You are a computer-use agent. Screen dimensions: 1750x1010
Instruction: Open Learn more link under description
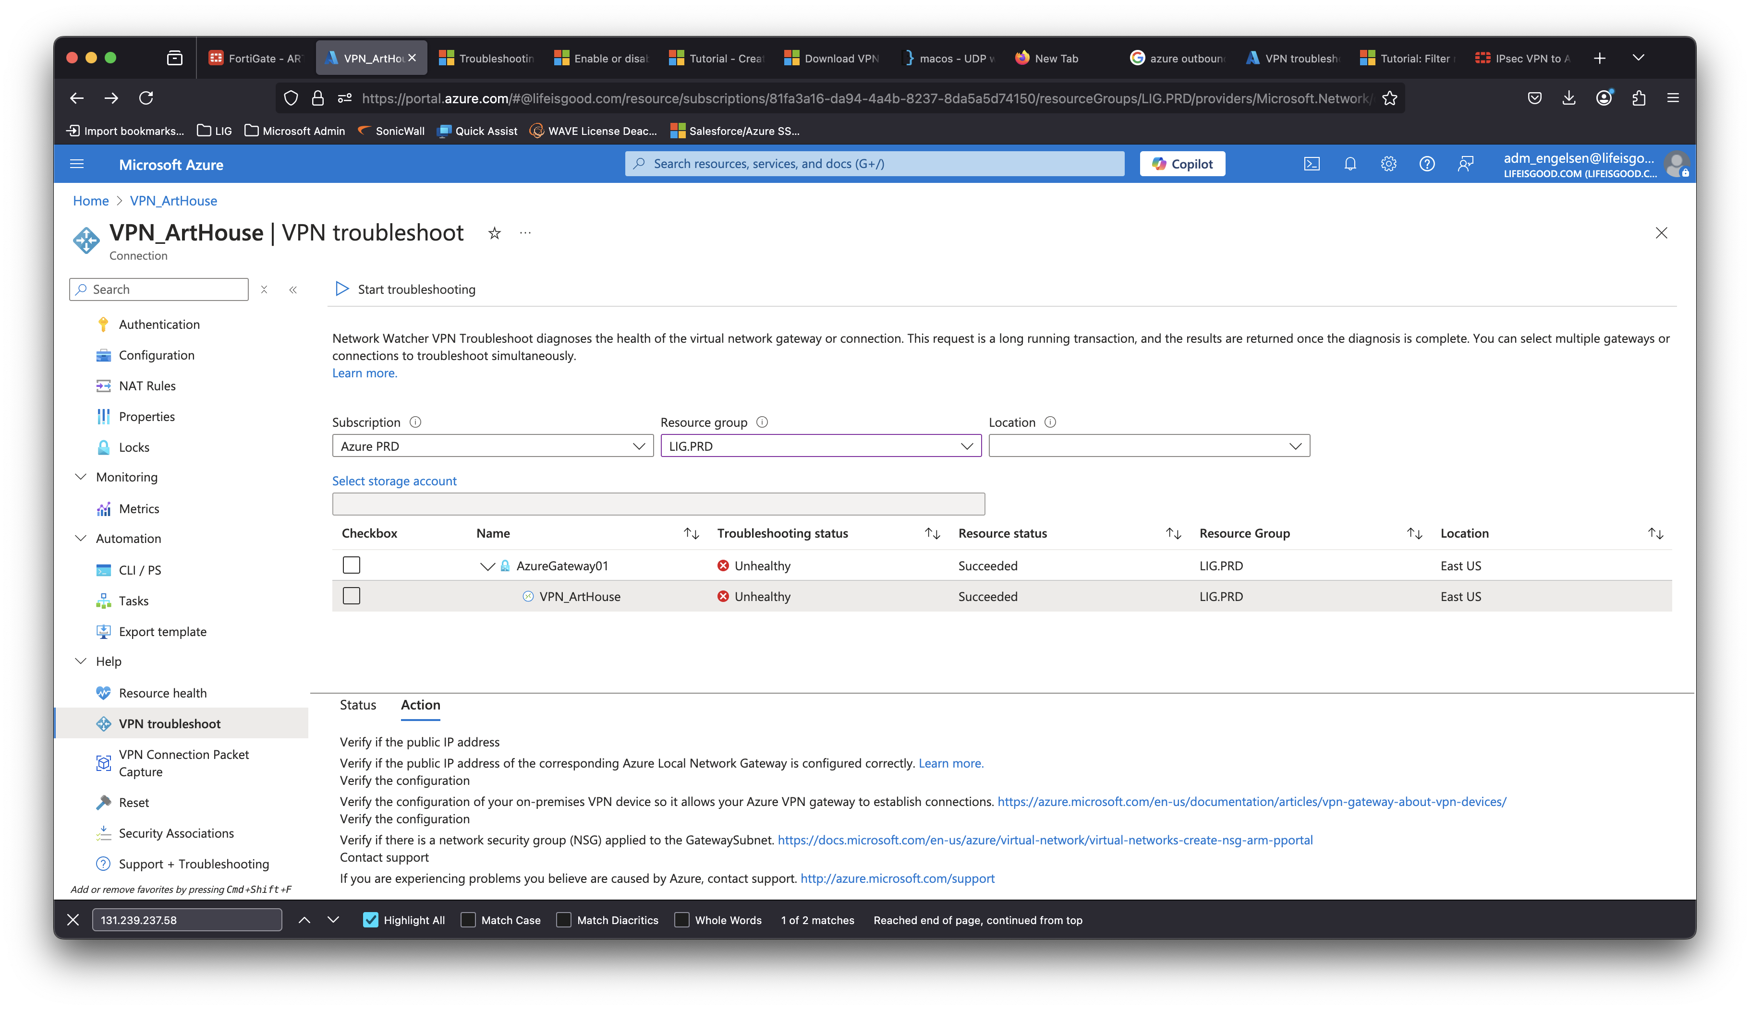tap(365, 373)
